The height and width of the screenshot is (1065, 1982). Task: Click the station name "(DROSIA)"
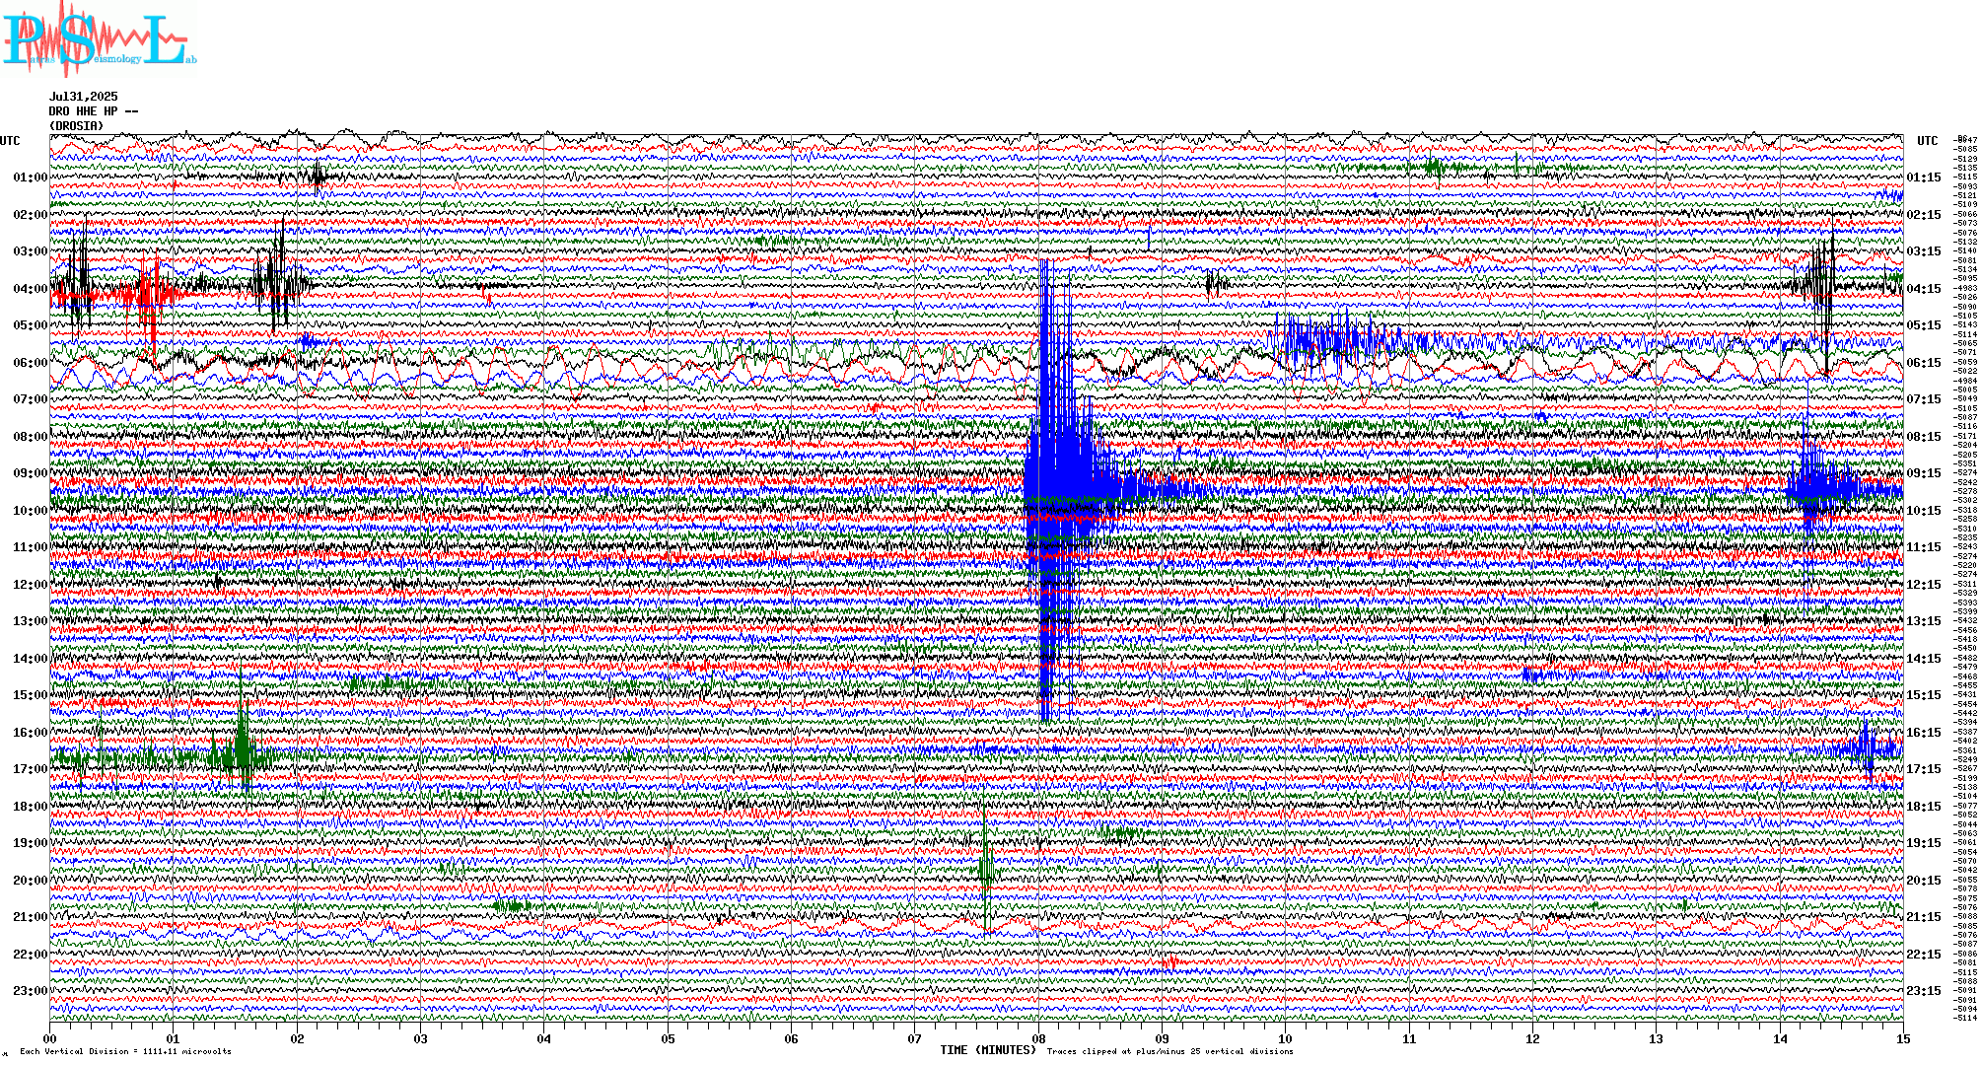77,126
